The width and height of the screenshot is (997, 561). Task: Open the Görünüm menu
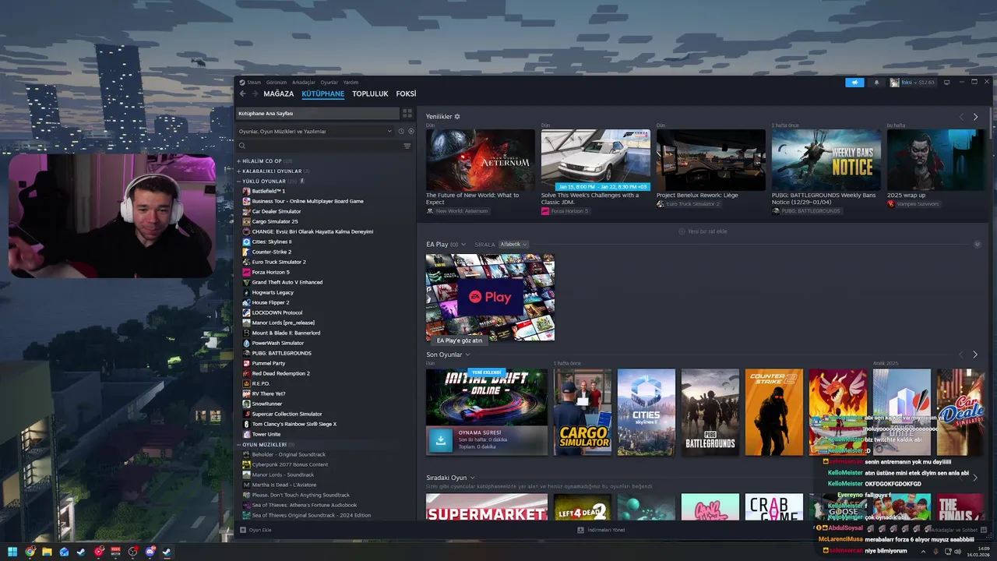click(x=277, y=83)
